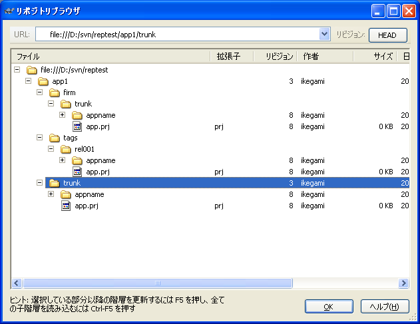Click folder icon of trunk under firm
The width and height of the screenshot is (420, 324).
pyautogui.click(x=66, y=104)
